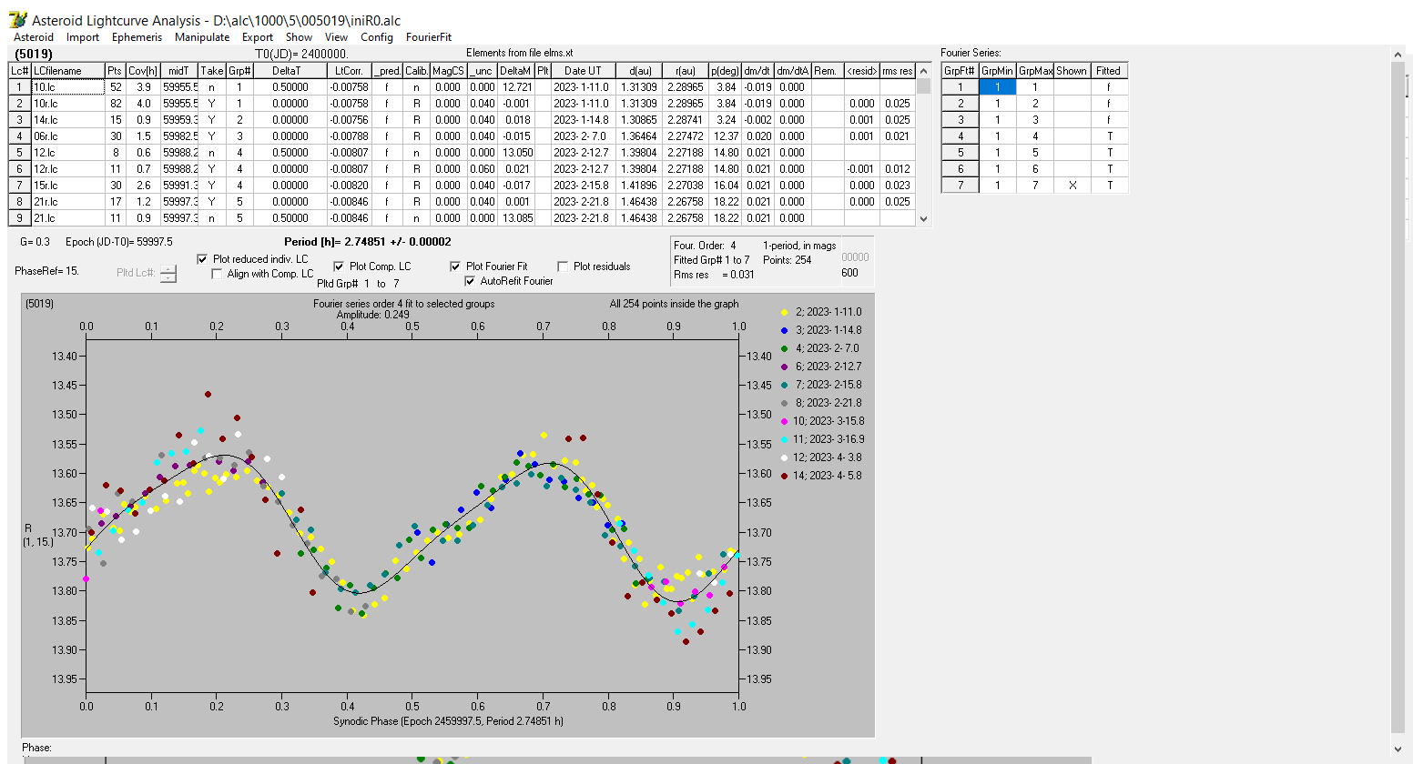This screenshot has height=764, width=1413.
Task: Click the GrpFt# header in Fourier Series table
Action: click(x=960, y=71)
